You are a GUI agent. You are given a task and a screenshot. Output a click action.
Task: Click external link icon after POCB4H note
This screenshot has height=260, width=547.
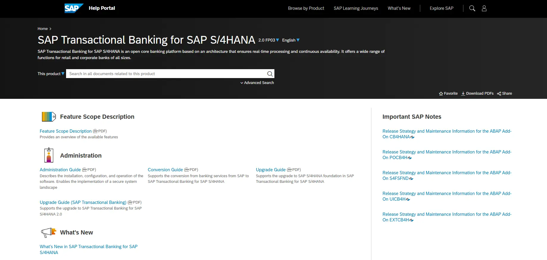click(410, 158)
